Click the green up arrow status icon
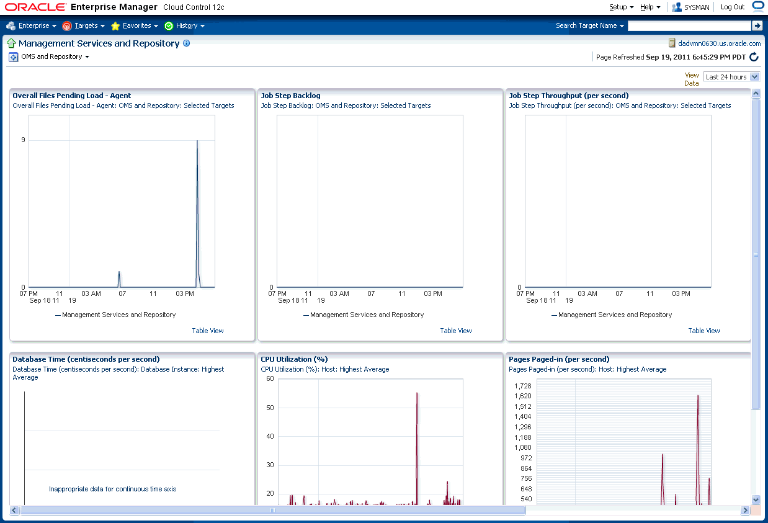The width and height of the screenshot is (768, 523). (11, 43)
